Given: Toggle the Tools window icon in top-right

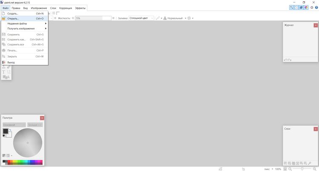Looking at the screenshot, I should [x=292, y=8].
